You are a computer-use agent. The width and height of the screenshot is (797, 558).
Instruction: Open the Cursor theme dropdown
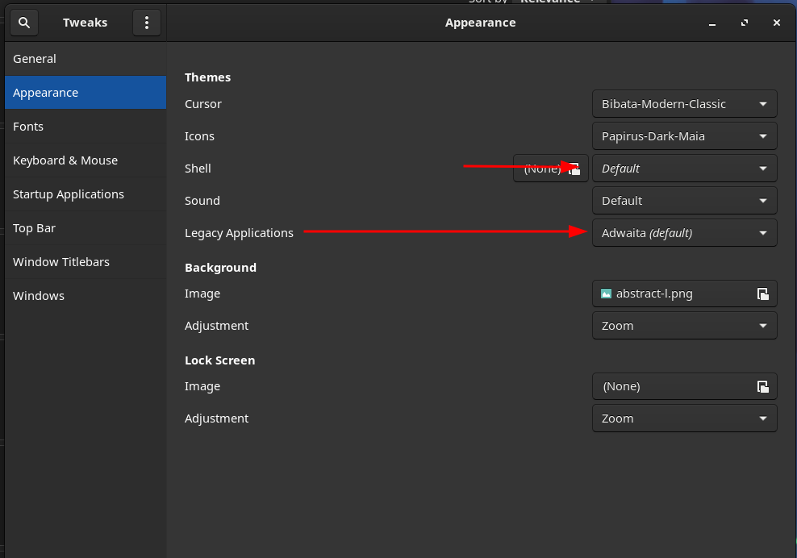[684, 103]
